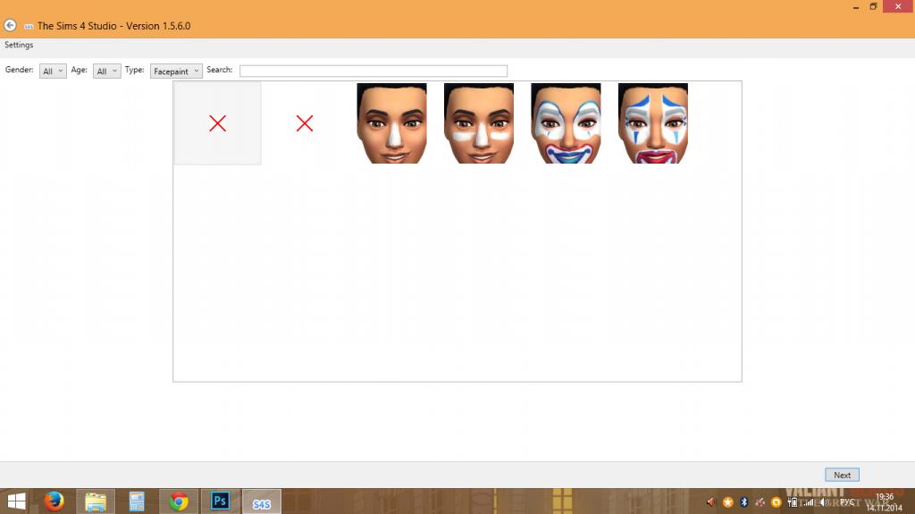Open the Calculator taskbar icon

click(137, 501)
